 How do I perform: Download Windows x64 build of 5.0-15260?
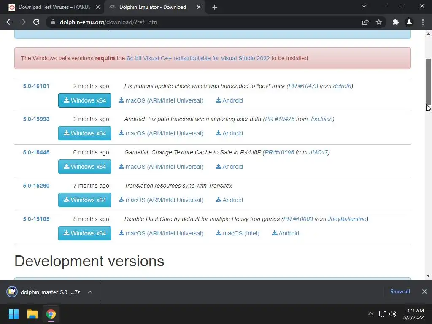point(84,200)
